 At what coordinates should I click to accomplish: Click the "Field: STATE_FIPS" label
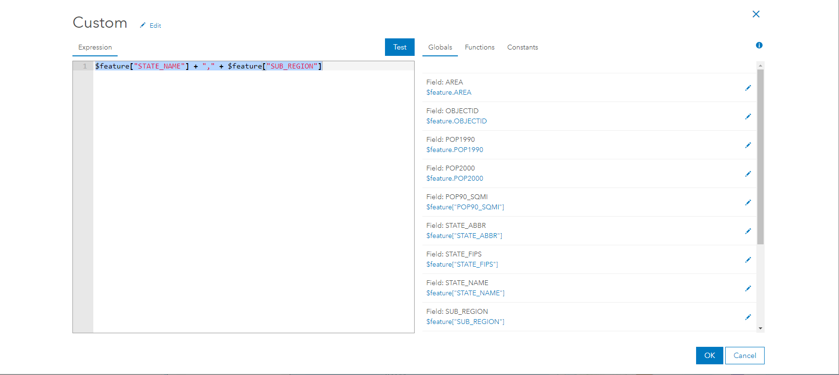pyautogui.click(x=454, y=254)
